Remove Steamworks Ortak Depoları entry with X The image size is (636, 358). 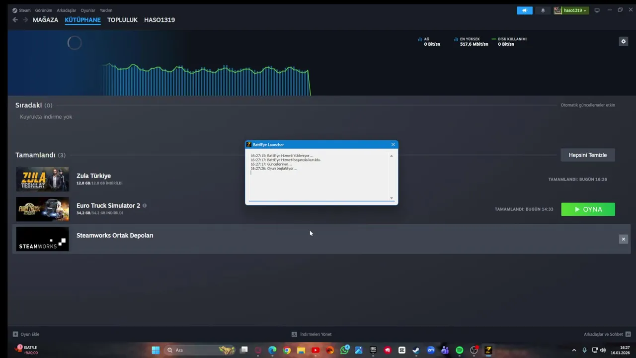coord(623,239)
